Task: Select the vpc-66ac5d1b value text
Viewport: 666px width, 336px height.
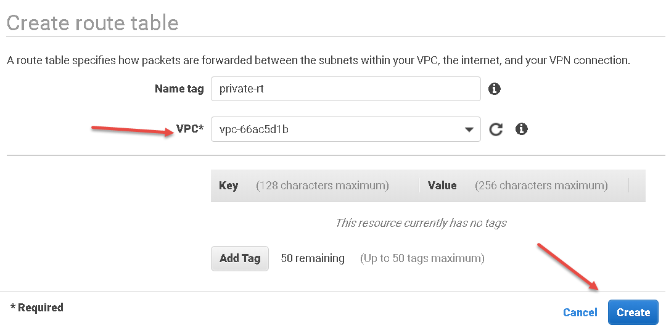Action: tap(254, 129)
